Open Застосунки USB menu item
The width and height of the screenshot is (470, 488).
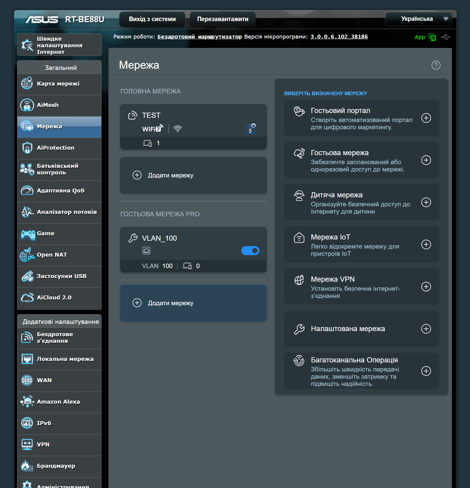click(x=59, y=277)
